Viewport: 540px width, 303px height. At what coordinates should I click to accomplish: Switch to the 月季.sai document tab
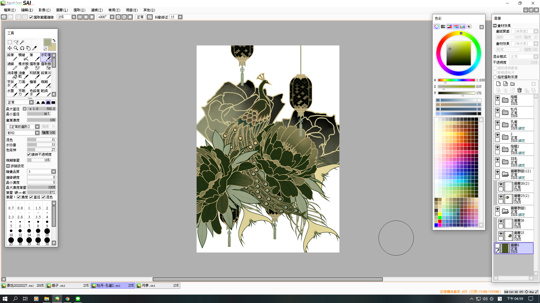(x=158, y=286)
